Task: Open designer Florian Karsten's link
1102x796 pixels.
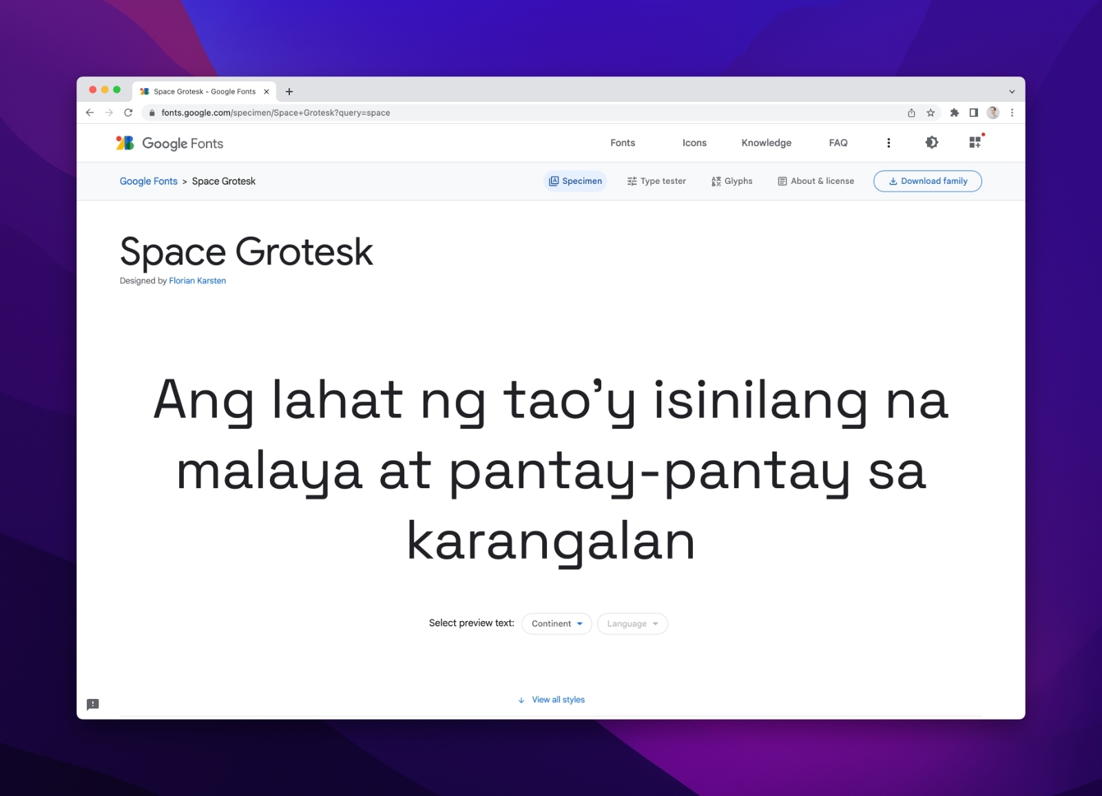Action: (198, 281)
